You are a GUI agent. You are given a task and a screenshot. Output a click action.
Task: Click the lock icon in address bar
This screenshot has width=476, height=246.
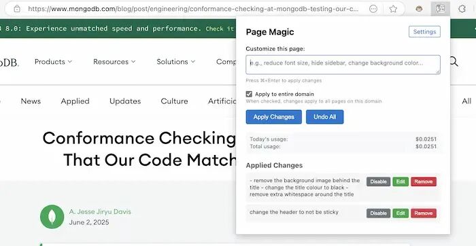tap(17, 9)
